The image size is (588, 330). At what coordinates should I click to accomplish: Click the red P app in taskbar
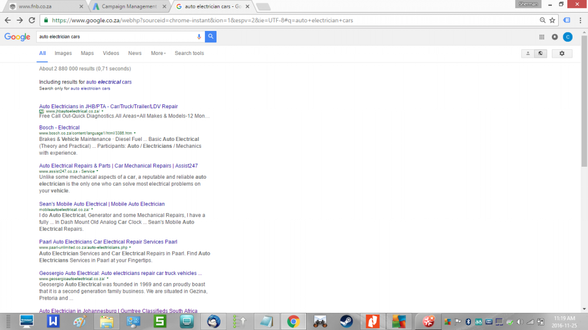(x=372, y=321)
